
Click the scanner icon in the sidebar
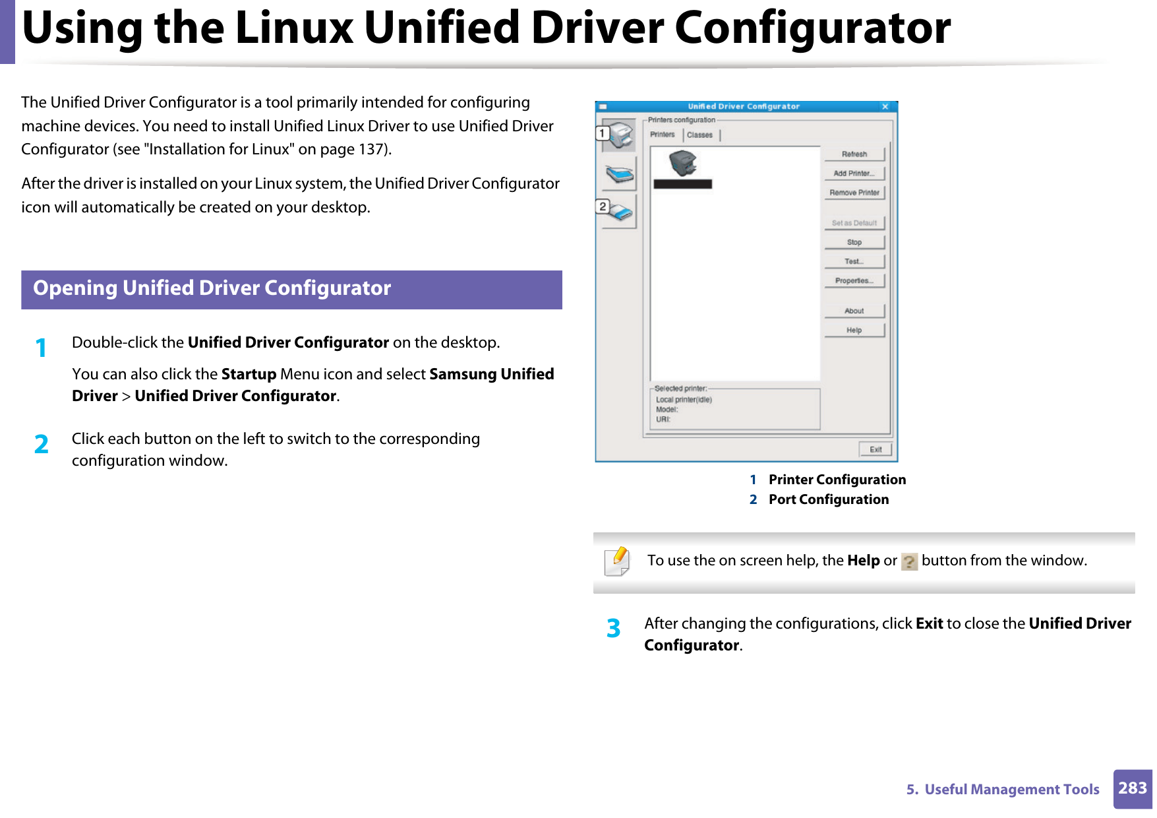click(x=618, y=175)
